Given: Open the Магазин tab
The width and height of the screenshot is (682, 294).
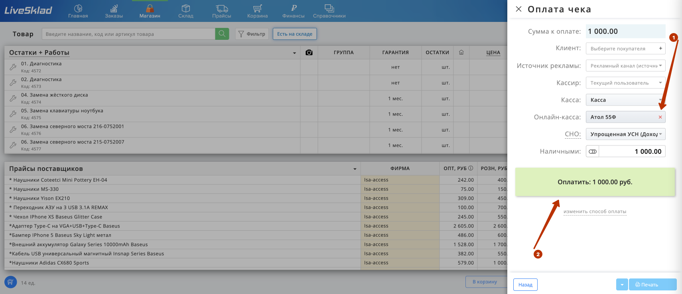Looking at the screenshot, I should point(150,11).
